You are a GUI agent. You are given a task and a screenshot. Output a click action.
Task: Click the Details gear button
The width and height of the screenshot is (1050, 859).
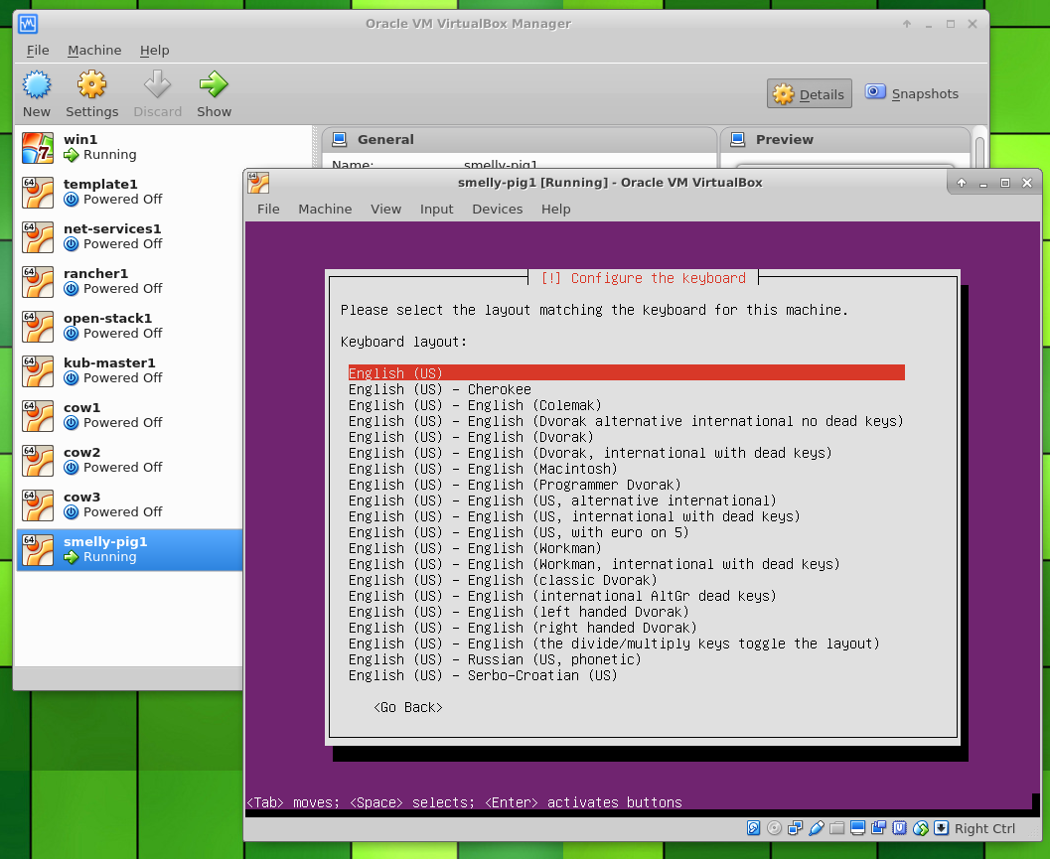click(x=809, y=94)
